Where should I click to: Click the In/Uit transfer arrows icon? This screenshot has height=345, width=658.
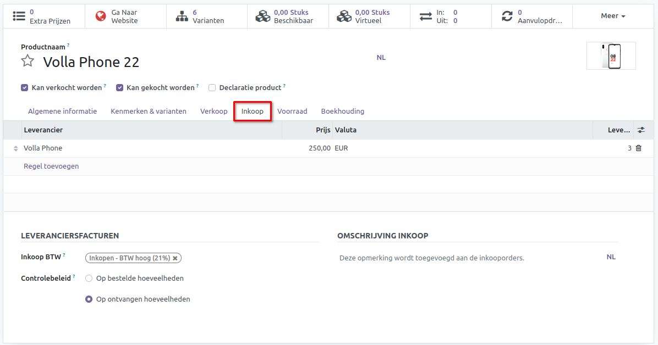click(426, 16)
